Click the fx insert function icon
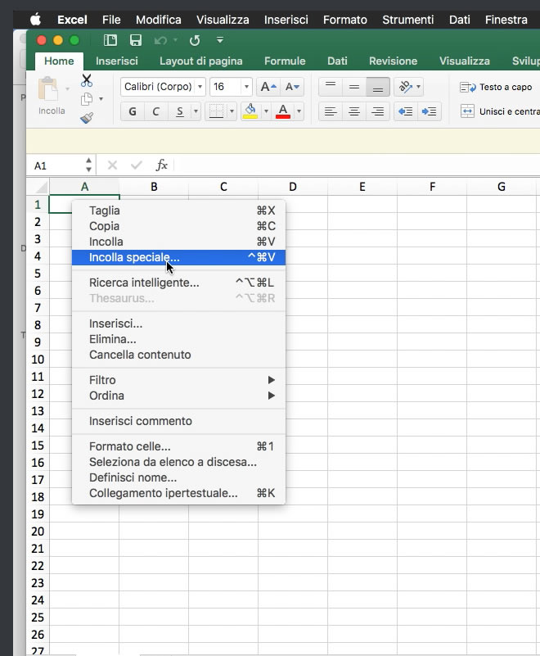This screenshot has height=656, width=540. (162, 165)
